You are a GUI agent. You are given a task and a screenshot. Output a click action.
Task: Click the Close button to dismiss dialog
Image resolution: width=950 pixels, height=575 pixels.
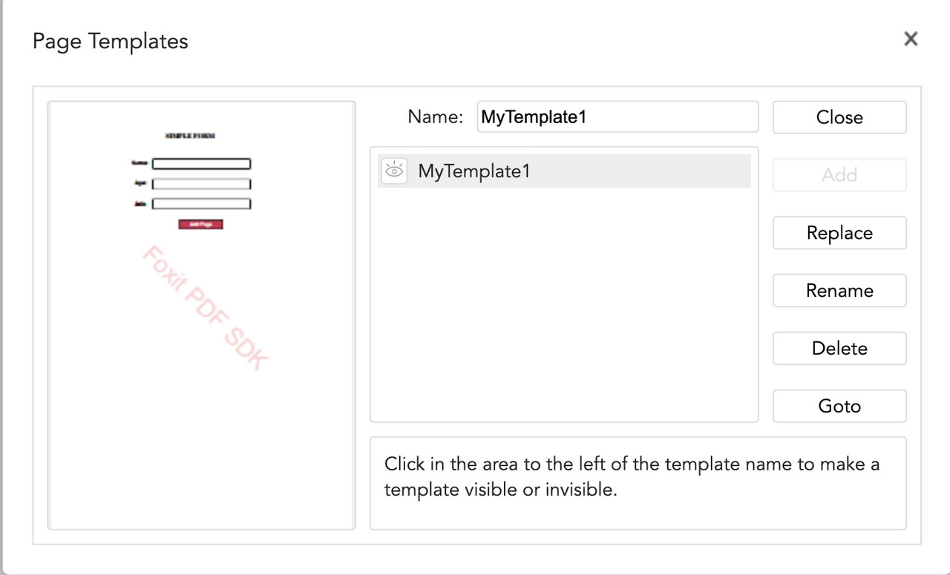click(839, 116)
